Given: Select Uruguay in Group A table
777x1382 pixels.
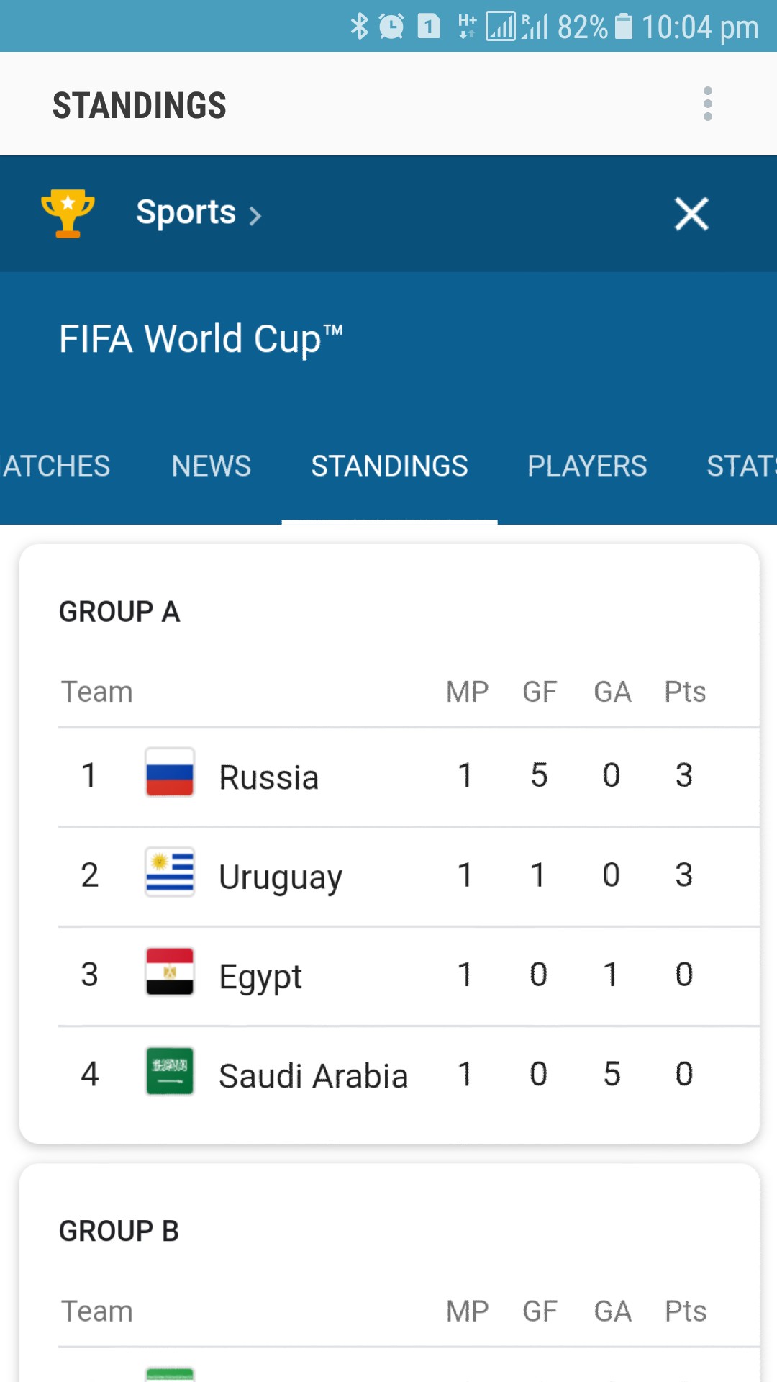Looking at the screenshot, I should pos(280,877).
